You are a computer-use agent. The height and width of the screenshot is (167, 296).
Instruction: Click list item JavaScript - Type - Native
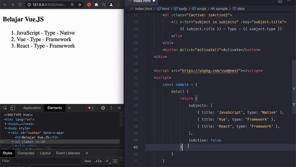[x=45, y=33]
